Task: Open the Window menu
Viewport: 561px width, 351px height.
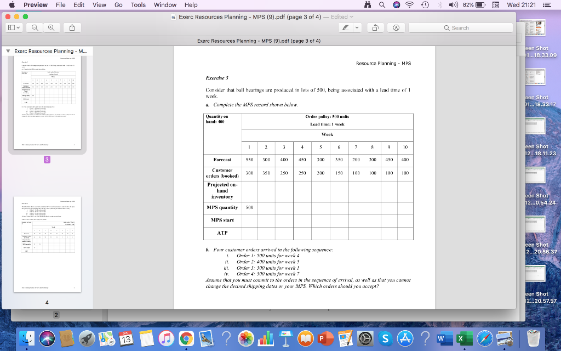Action: pyautogui.click(x=164, y=5)
